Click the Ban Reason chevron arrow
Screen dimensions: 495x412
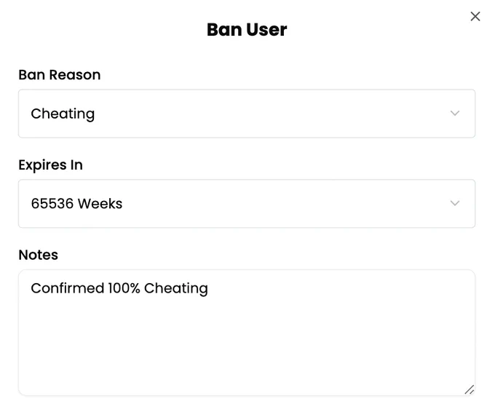454,114
